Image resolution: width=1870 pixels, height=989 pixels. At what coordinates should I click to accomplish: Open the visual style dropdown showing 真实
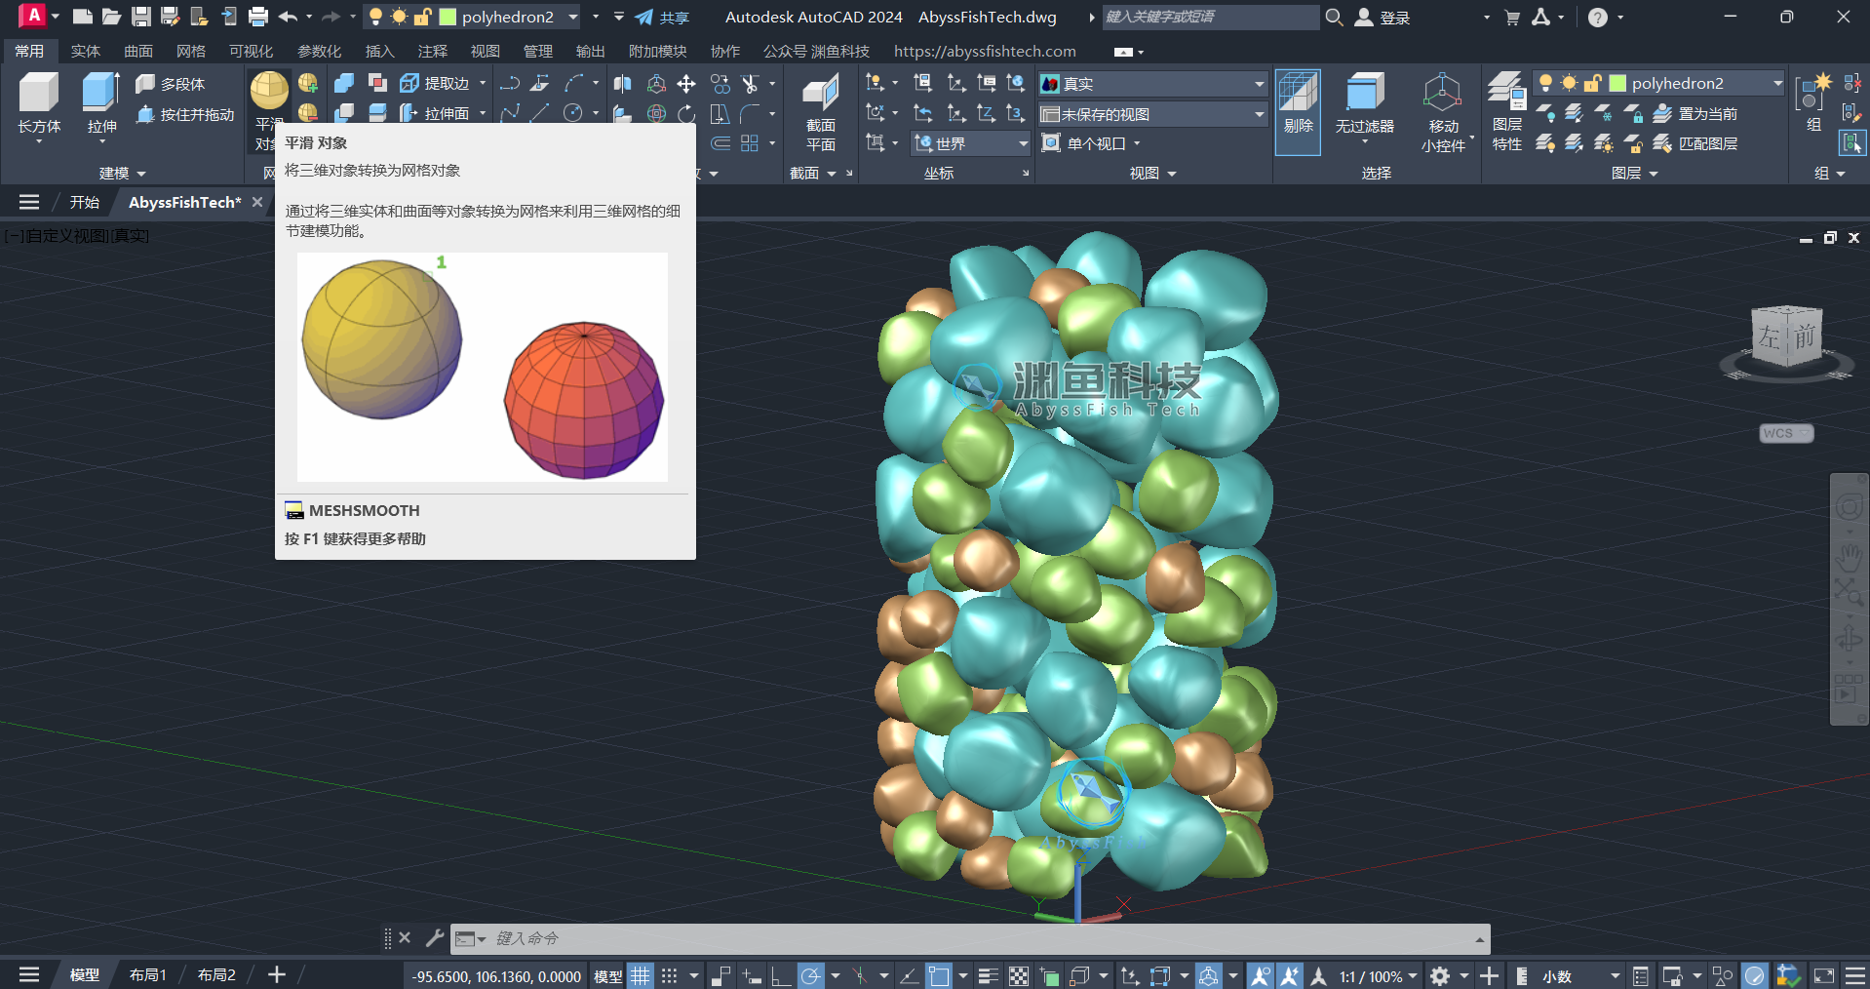[x=1151, y=84]
